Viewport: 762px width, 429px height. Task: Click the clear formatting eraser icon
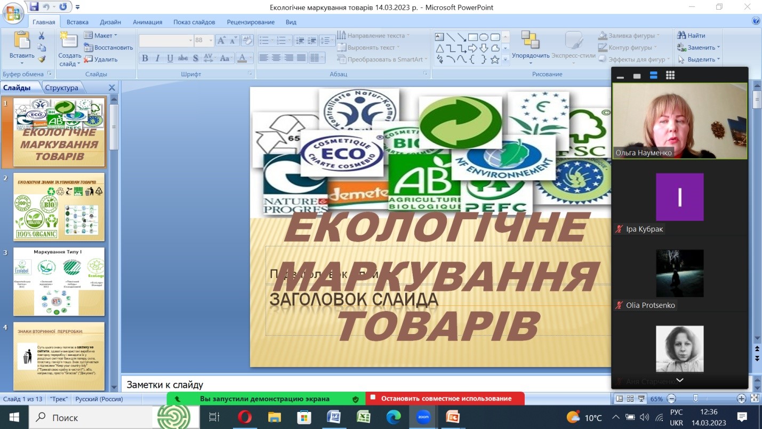pos(247,41)
